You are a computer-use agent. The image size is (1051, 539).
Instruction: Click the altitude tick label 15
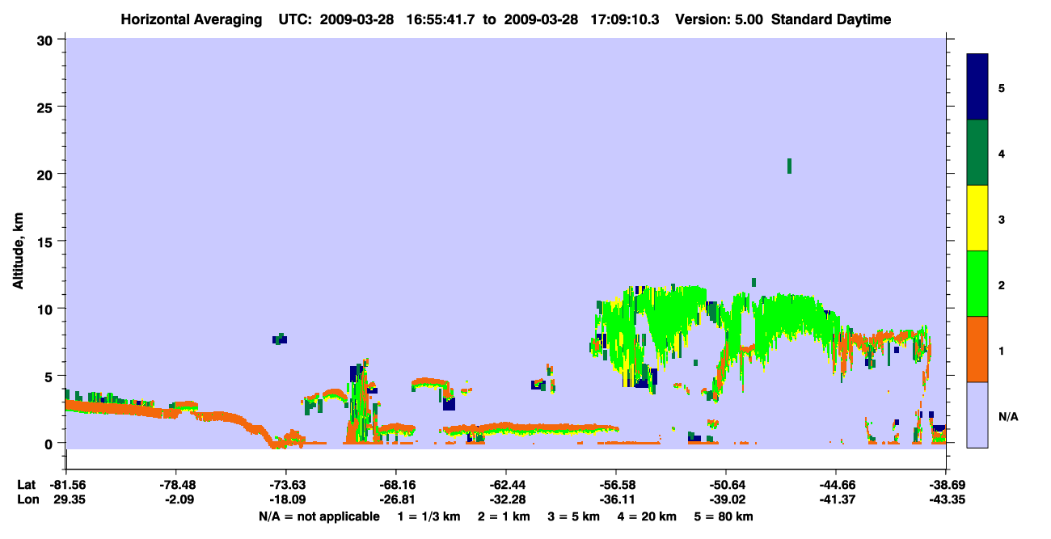[47, 242]
